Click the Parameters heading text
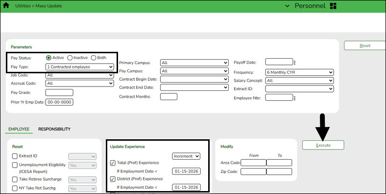This screenshot has height=194, width=386. point(22,47)
